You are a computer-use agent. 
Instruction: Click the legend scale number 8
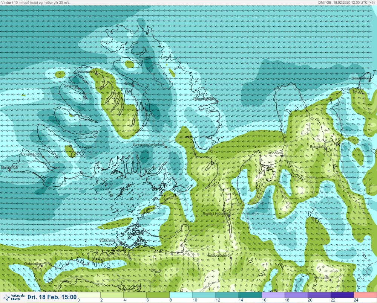tap(170, 300)
